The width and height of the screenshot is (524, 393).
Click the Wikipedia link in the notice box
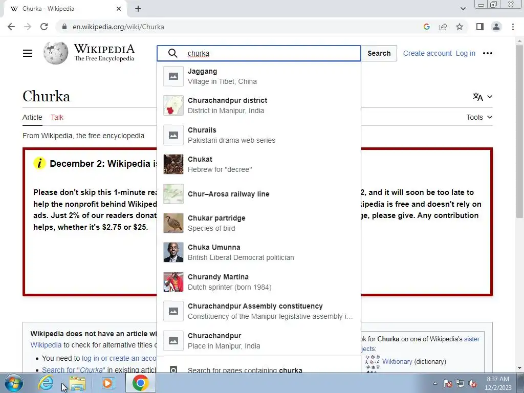pyautogui.click(x=46, y=345)
